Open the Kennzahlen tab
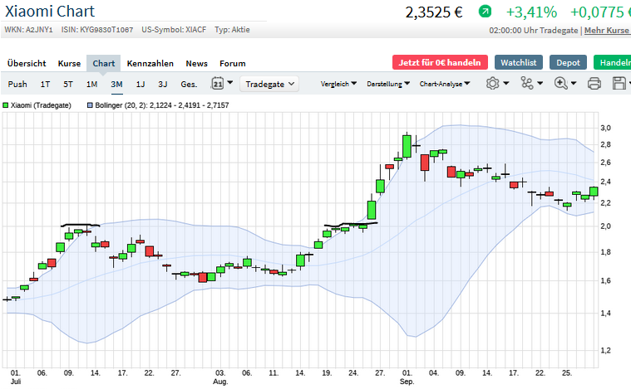 click(150, 63)
